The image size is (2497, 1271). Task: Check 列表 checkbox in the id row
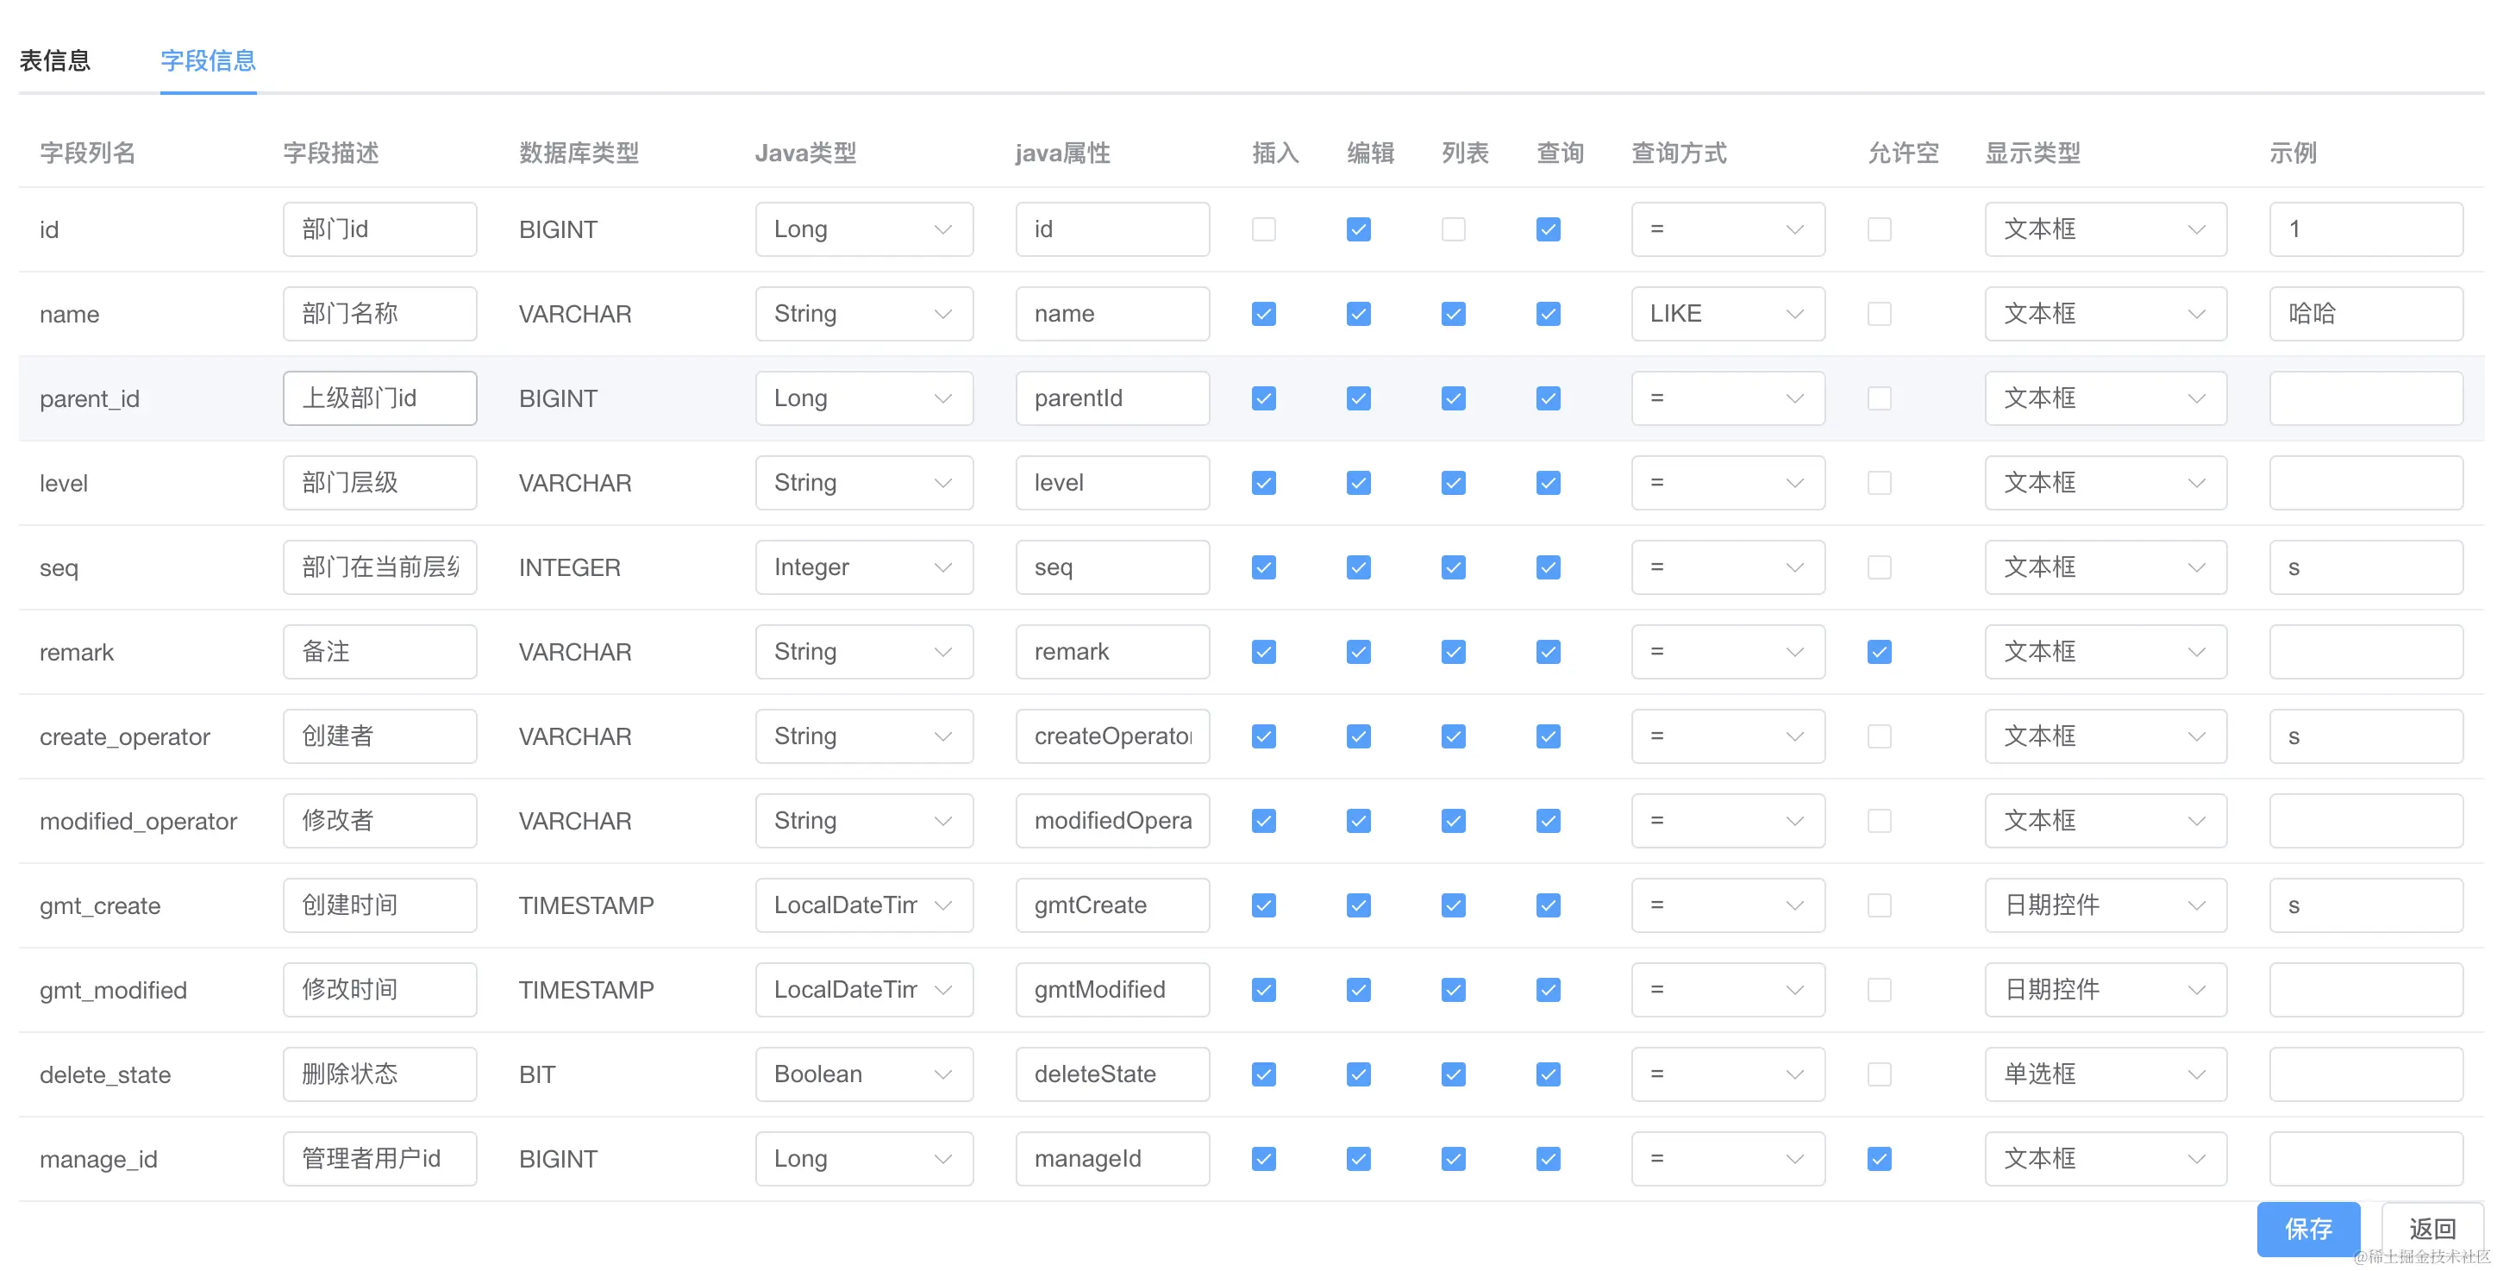pyautogui.click(x=1453, y=229)
